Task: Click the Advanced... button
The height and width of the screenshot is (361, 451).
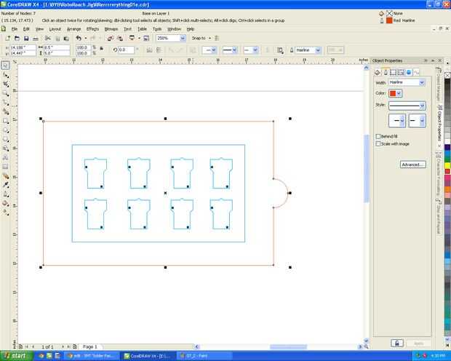Action: point(413,164)
